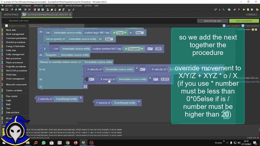Screen dimensions: 260x146
Task: Click the green grid toolbar icon
Action: pos(43,10)
